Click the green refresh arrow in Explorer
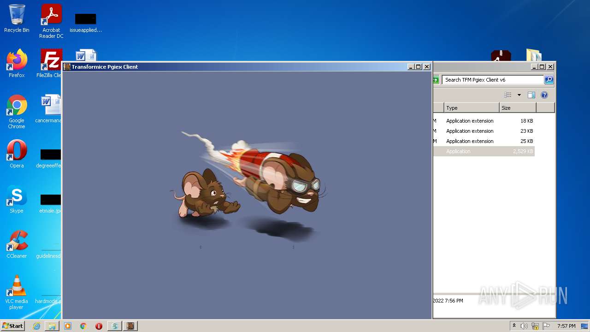 [x=436, y=80]
